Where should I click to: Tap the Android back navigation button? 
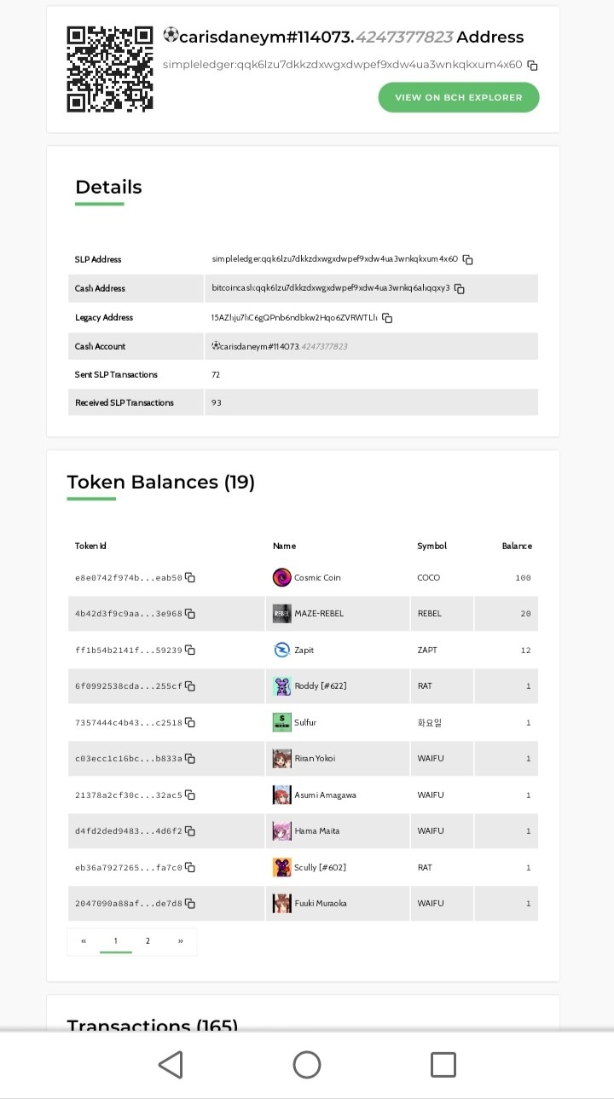click(x=171, y=1064)
